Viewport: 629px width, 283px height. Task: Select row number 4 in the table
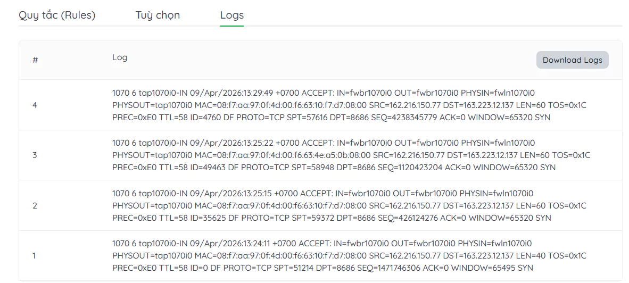[35, 105]
